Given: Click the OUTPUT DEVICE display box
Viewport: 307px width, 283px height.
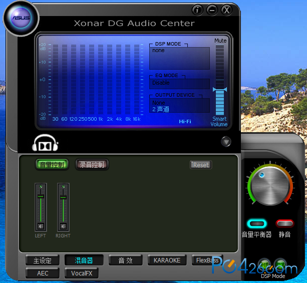Looking at the screenshot, I should [179, 105].
